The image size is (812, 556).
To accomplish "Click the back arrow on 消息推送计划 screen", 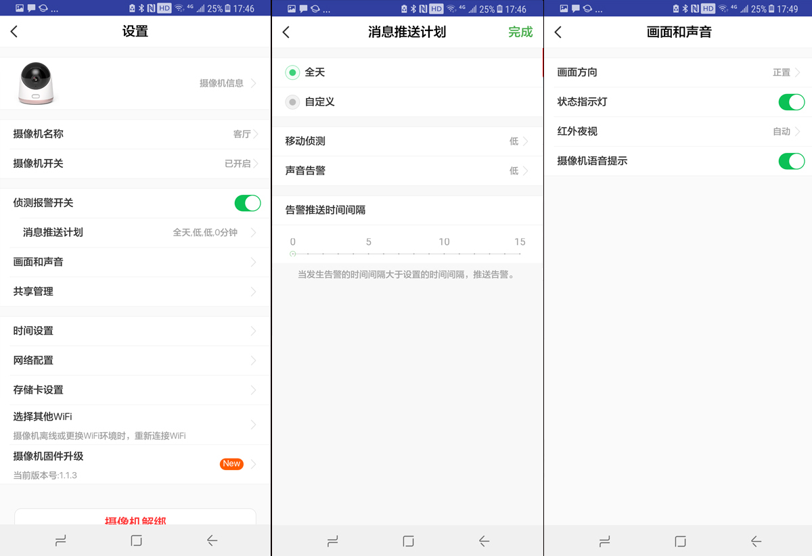I will (286, 31).
